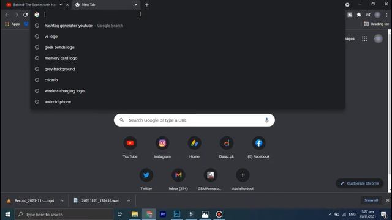Open the Extensions puzzle icon
Screen dimensions: 392x220
click(359, 15)
